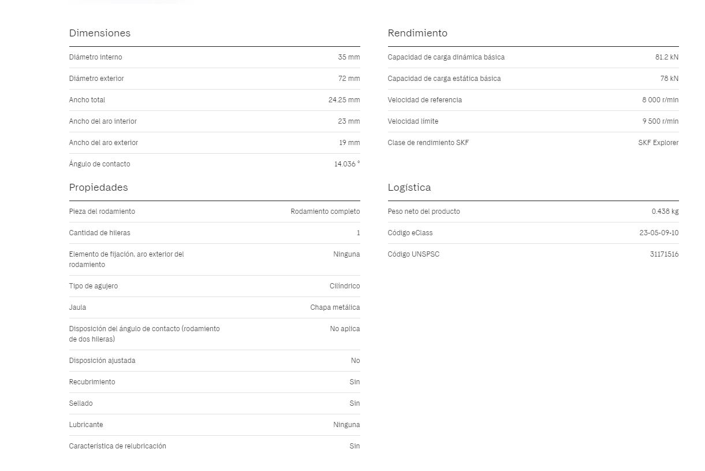Click the Ancho total value 24.25 mm
The height and width of the screenshot is (471, 705).
click(344, 100)
